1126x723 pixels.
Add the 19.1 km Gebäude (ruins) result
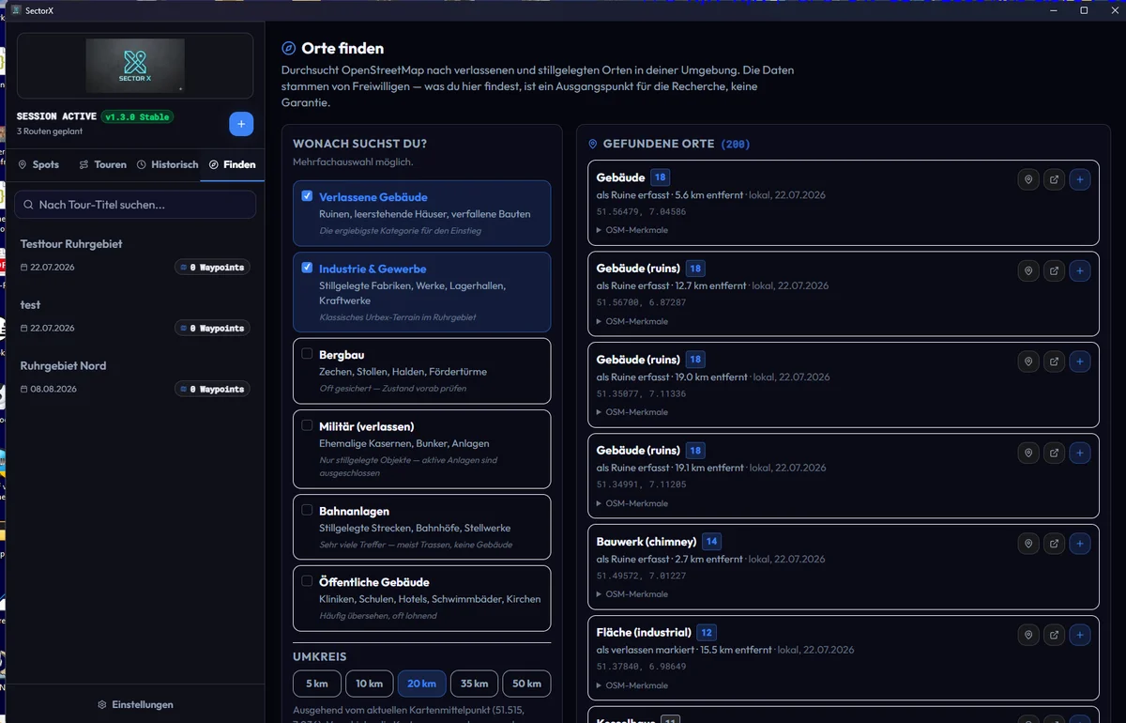(x=1080, y=453)
